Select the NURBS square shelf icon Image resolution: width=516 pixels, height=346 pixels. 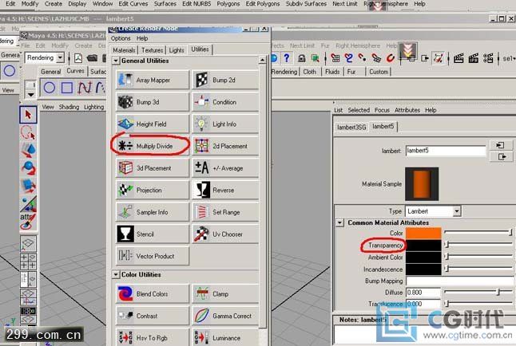tap(67, 88)
